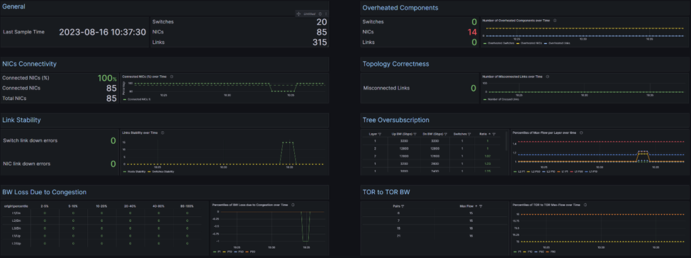Viewport: 691px width, 258px height.
Task: Click the sort arrow next to Max Flow header
Action: (476, 206)
